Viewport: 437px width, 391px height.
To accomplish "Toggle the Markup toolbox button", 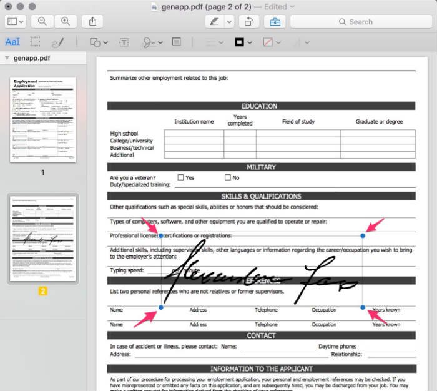I will point(275,21).
